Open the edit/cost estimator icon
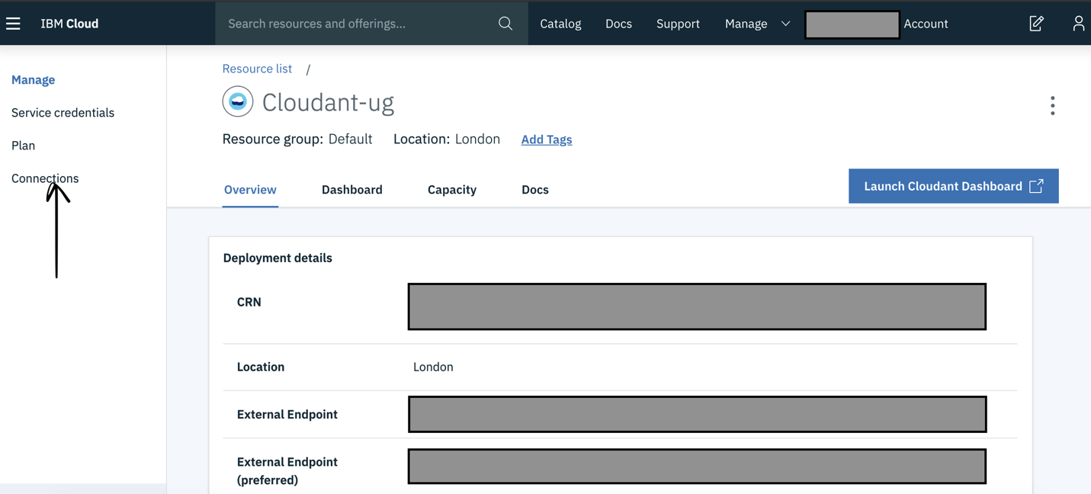This screenshot has width=1091, height=494. 1036,24
